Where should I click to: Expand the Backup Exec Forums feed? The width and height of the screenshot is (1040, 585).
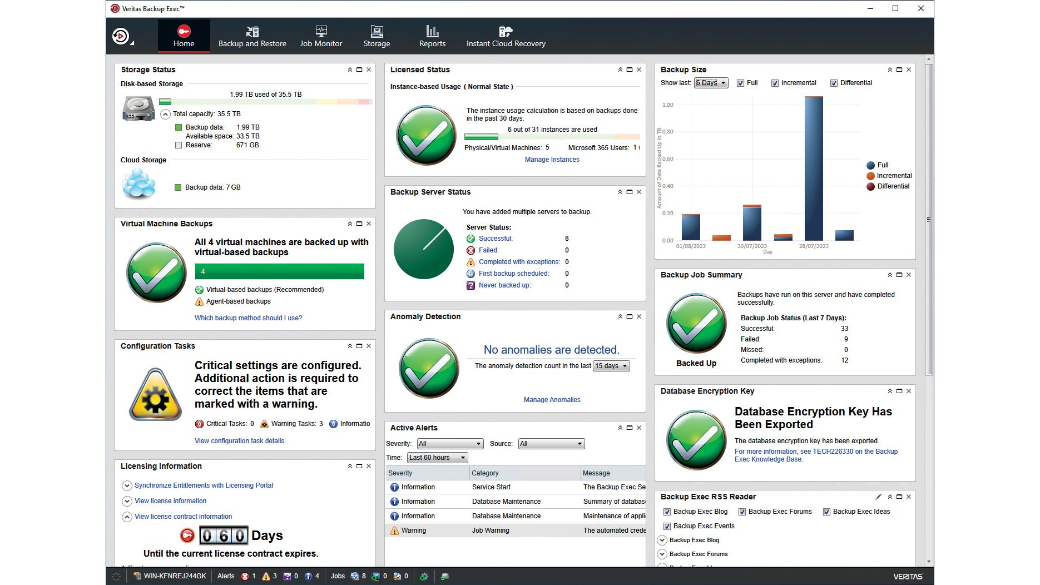[662, 554]
